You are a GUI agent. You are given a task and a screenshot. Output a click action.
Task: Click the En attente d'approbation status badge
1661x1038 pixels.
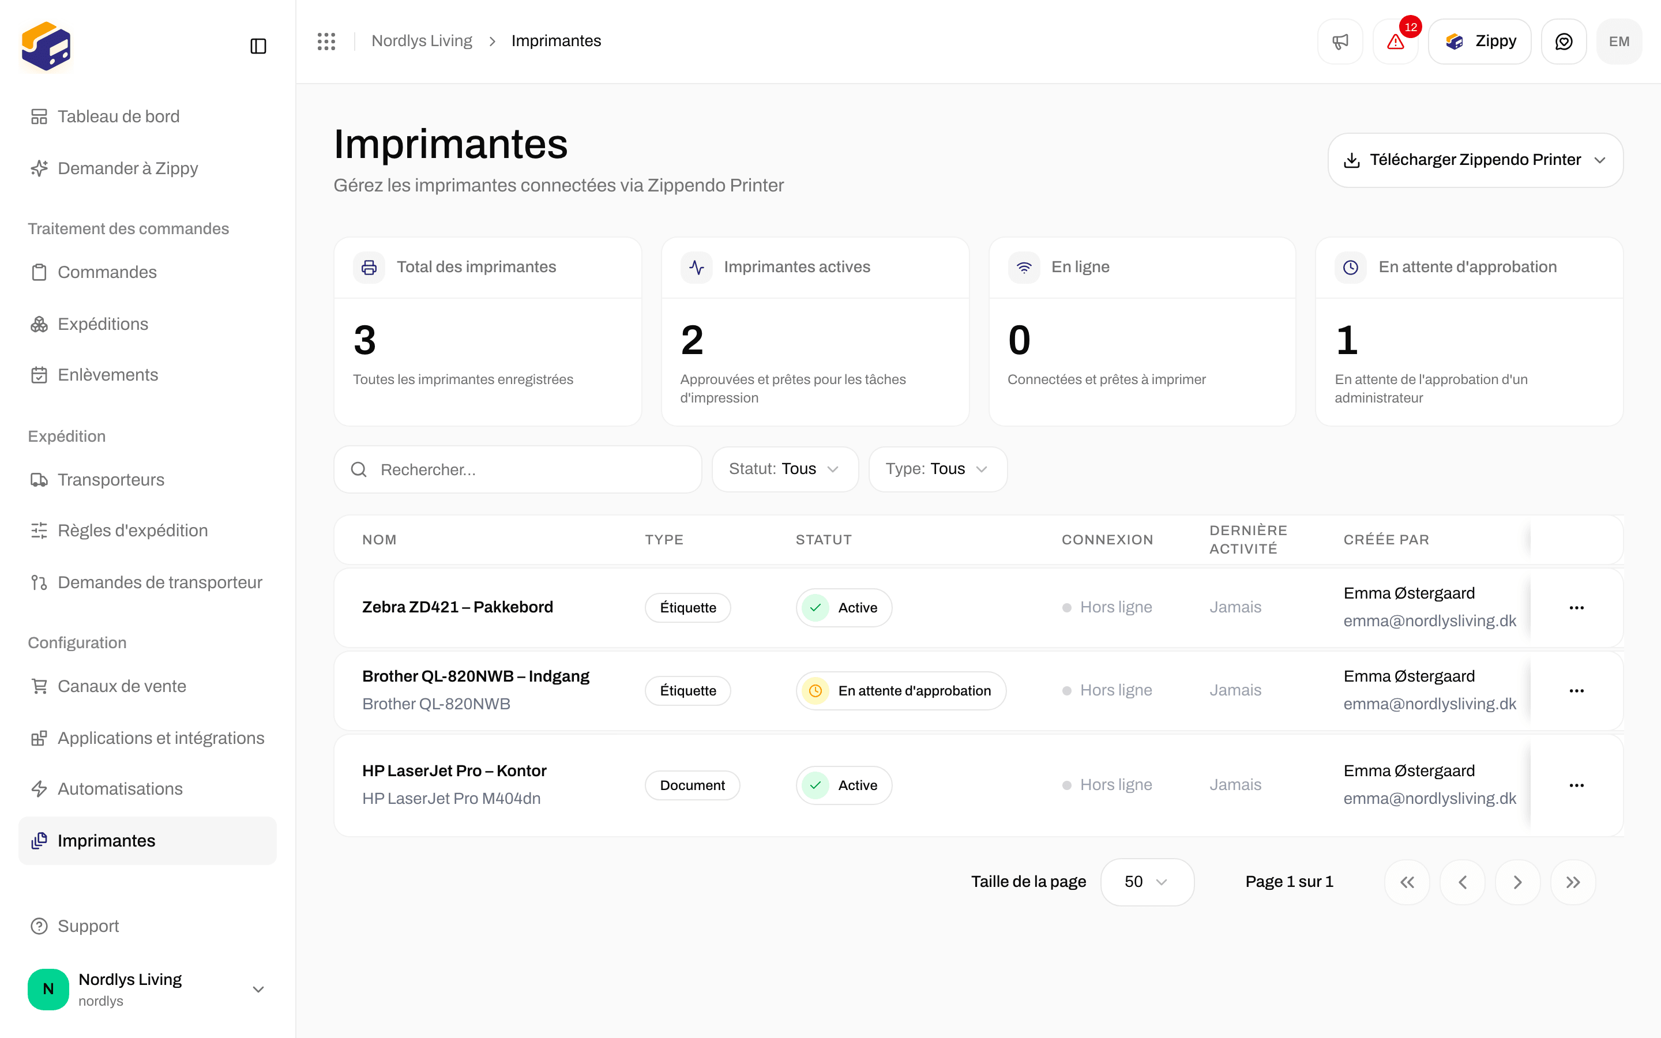tap(900, 691)
